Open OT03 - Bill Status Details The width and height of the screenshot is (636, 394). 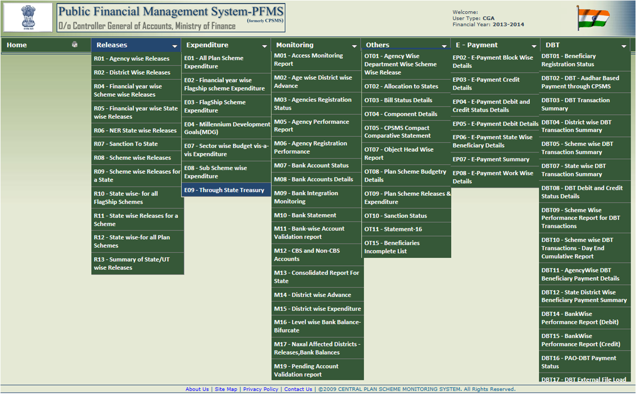[x=407, y=100]
